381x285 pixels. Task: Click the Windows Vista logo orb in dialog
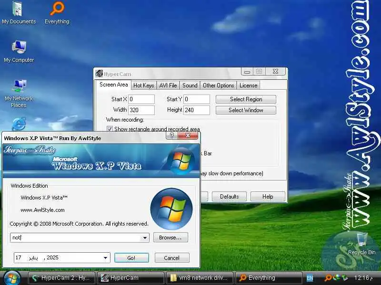[x=171, y=209]
